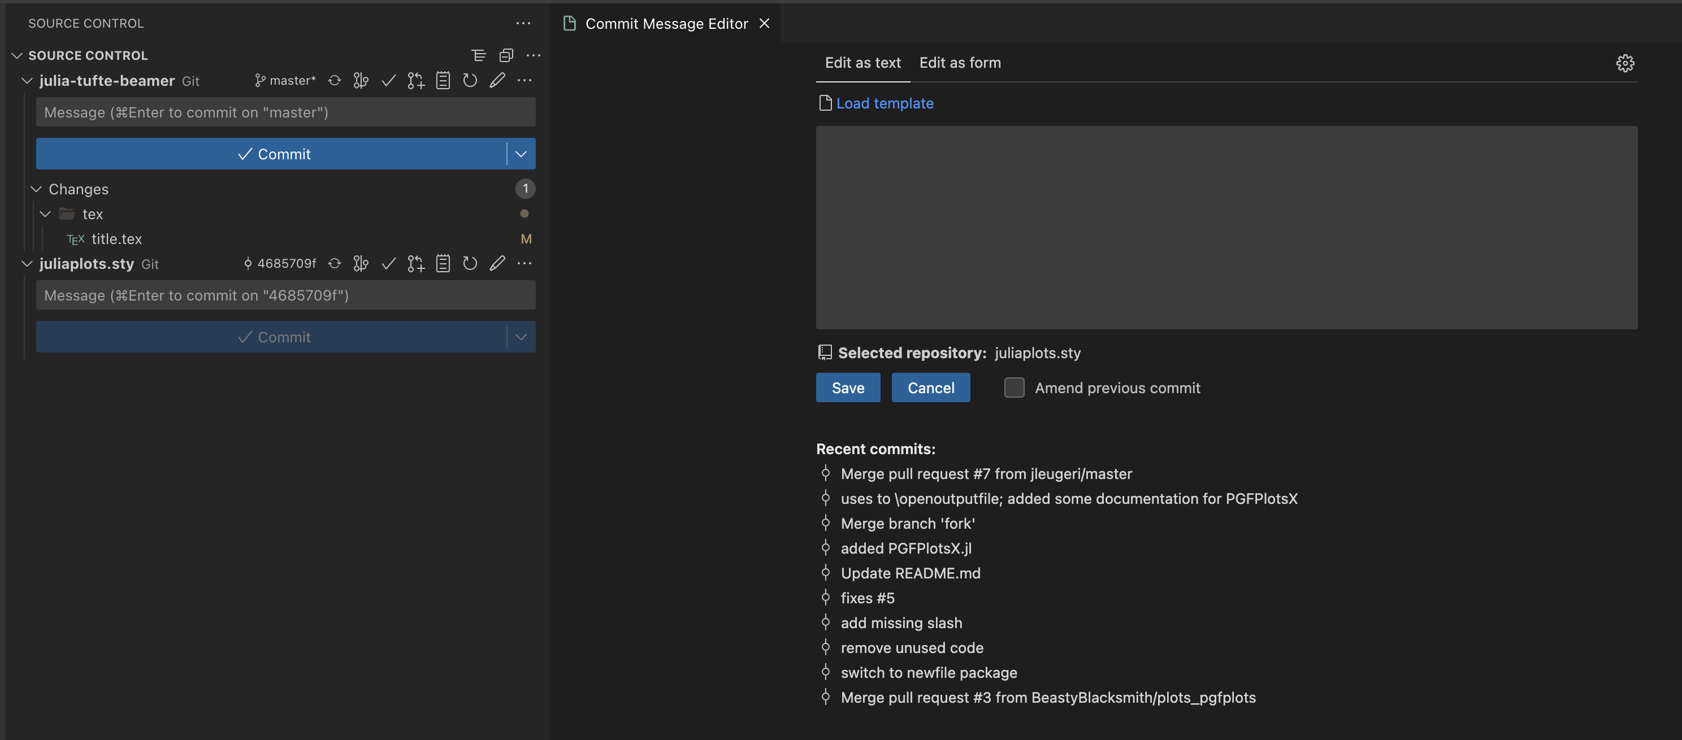Synchronize changes for julia-tufte-beamer repository
The width and height of the screenshot is (1682, 740).
(x=335, y=80)
